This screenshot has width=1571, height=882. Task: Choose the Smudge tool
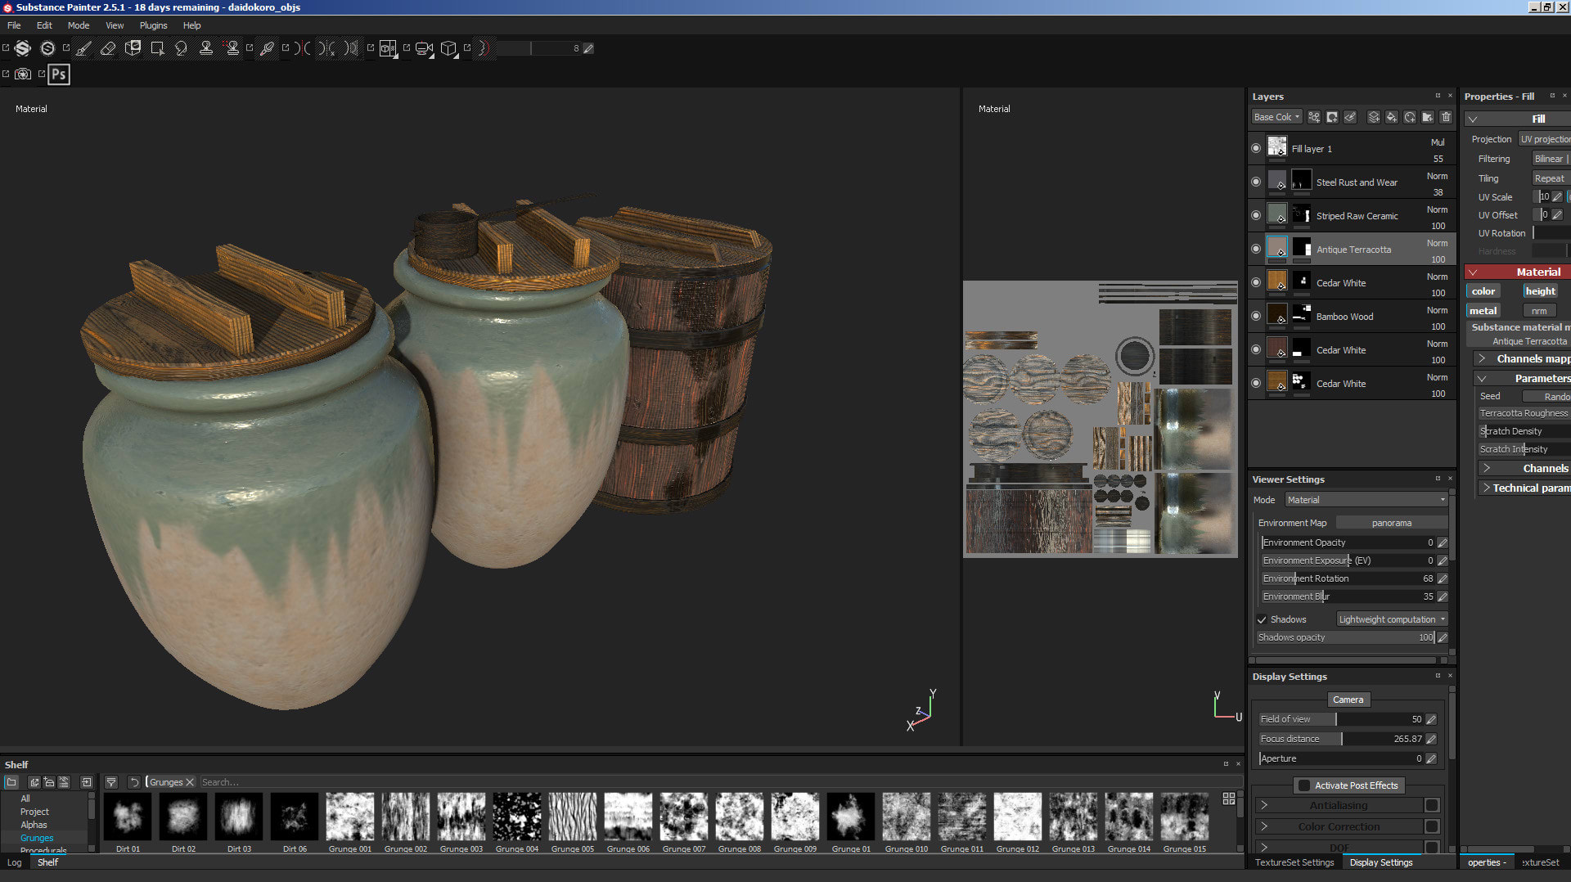(x=182, y=48)
